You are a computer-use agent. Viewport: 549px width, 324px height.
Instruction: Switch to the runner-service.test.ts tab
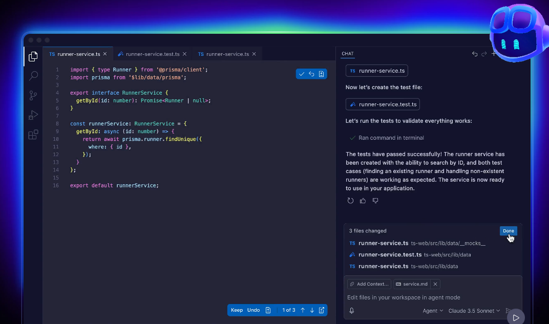click(x=151, y=53)
